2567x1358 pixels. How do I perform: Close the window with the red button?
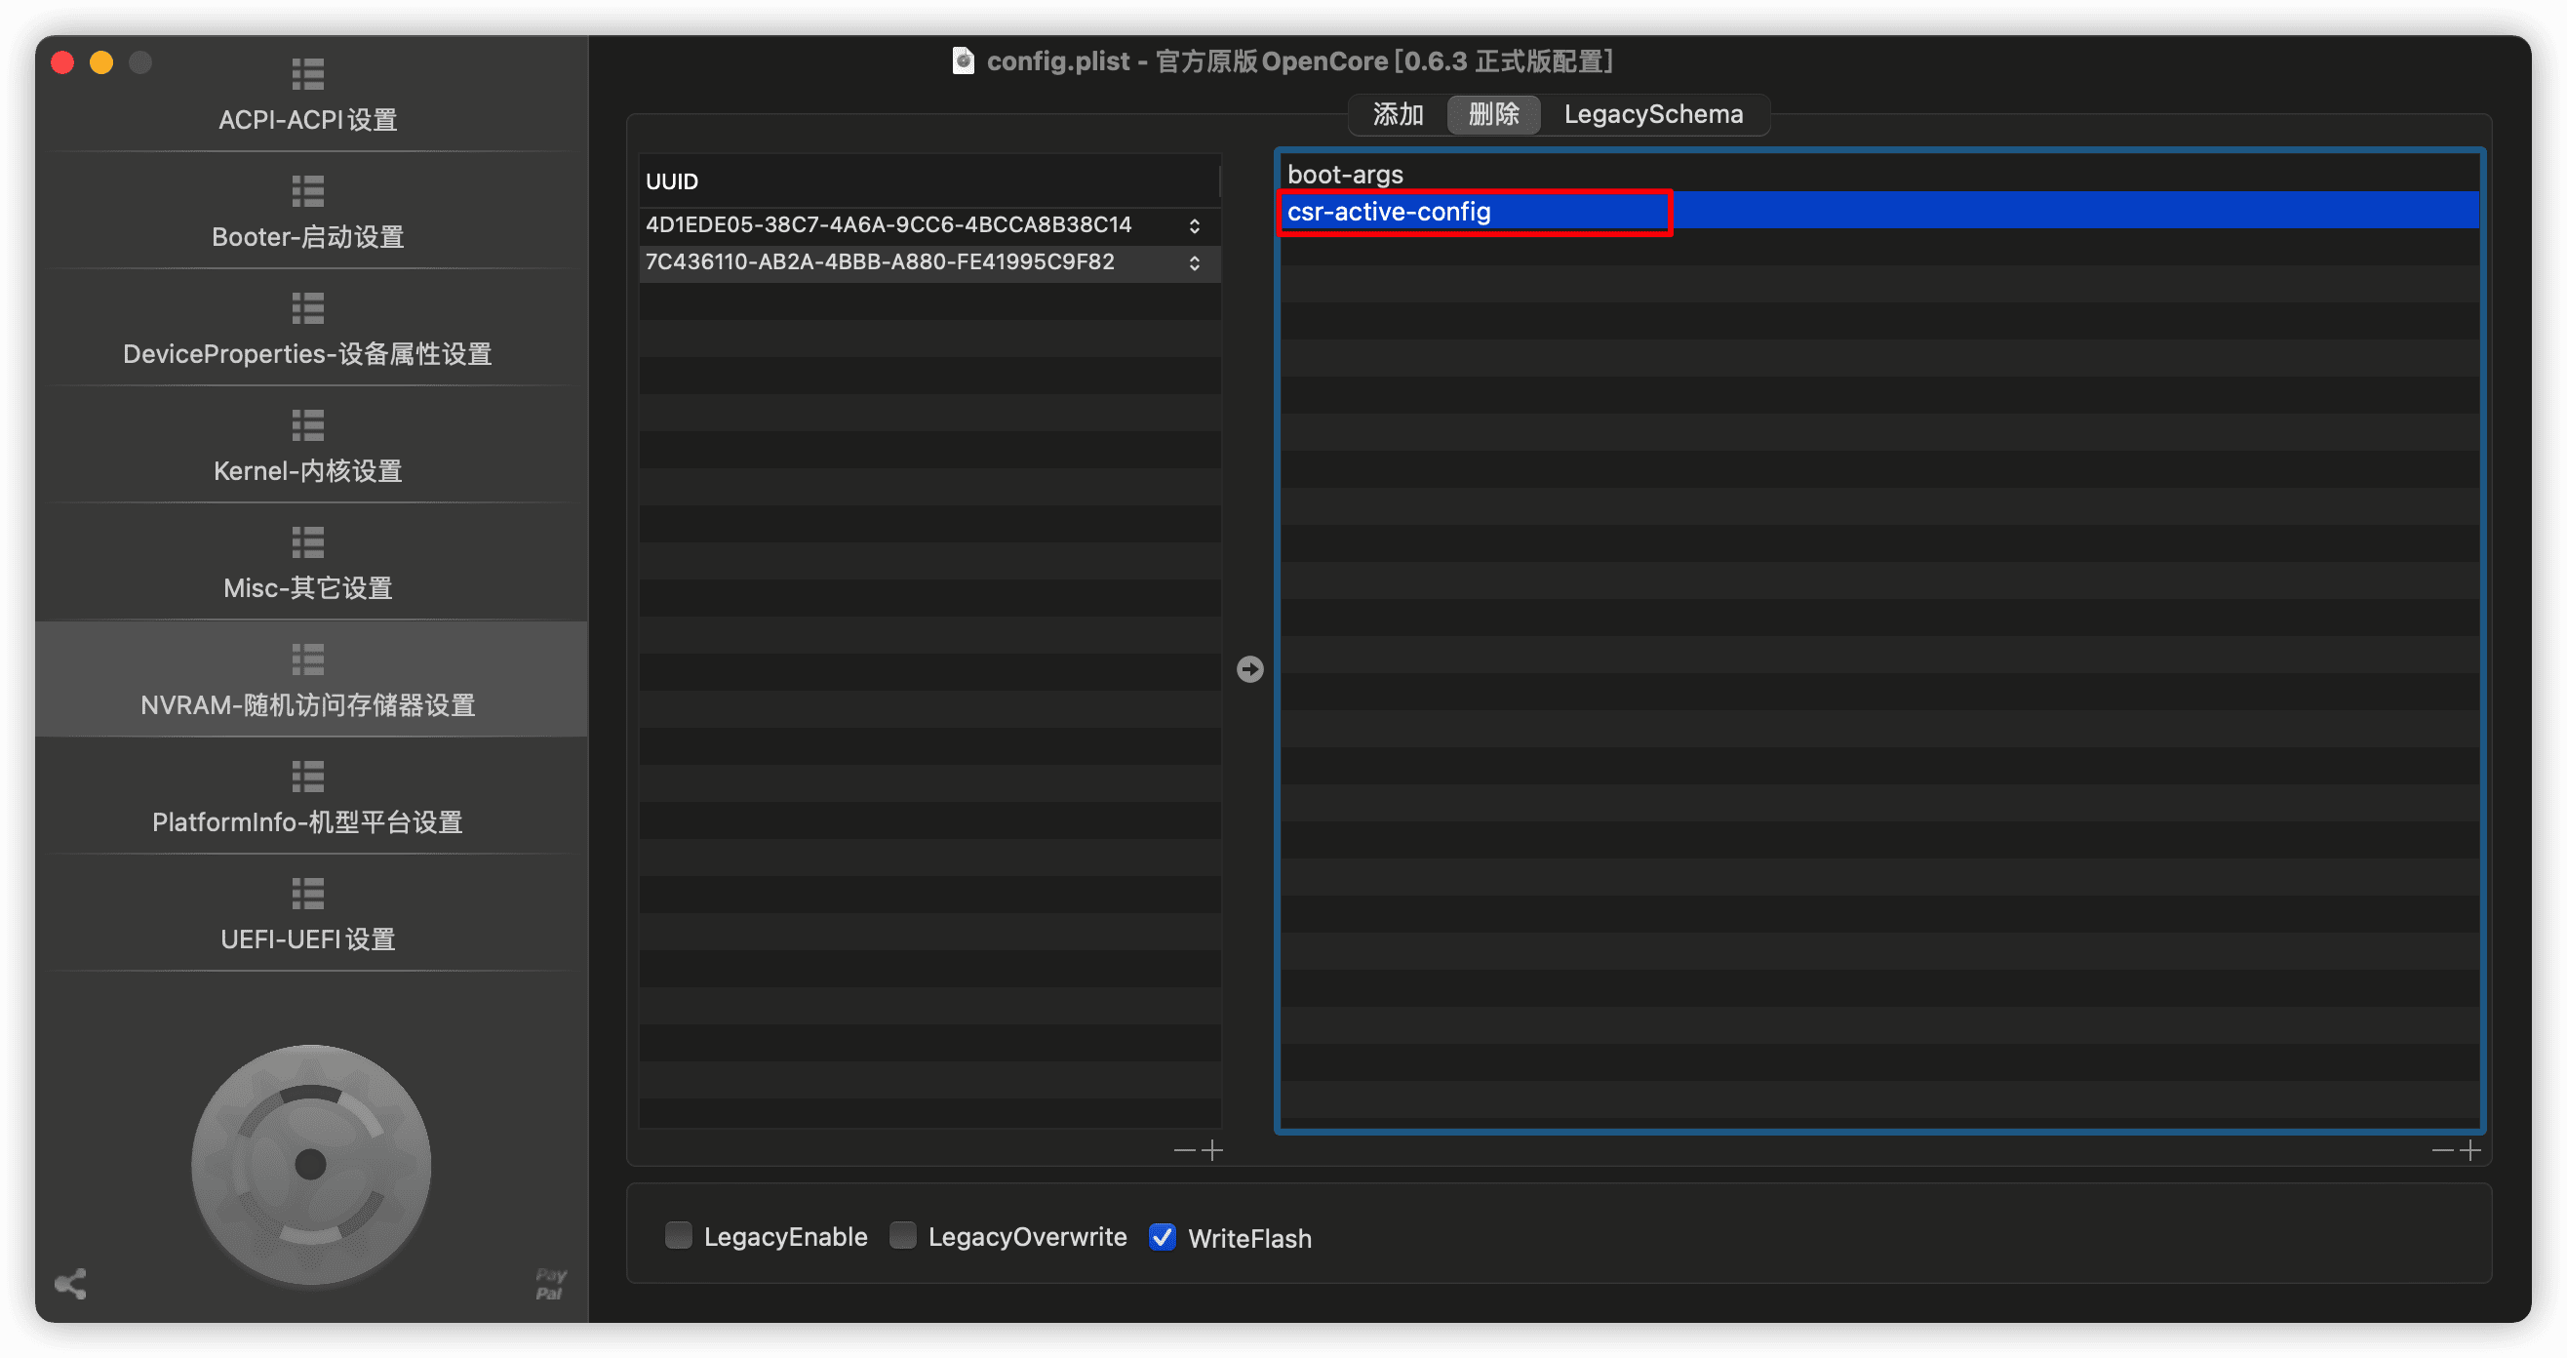click(62, 62)
